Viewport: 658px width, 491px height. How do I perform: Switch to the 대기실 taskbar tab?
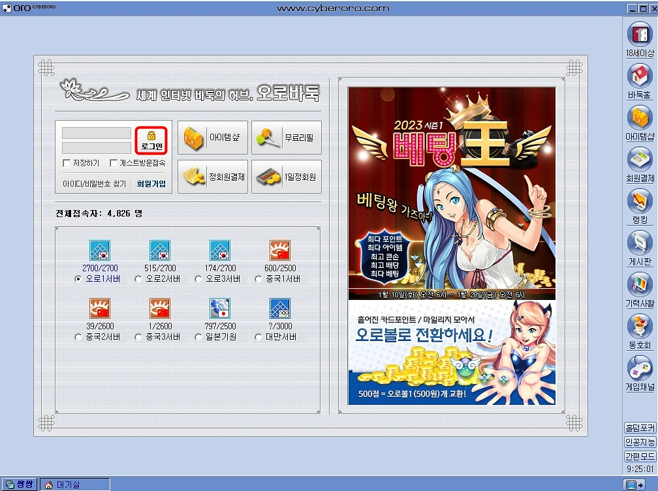point(75,484)
